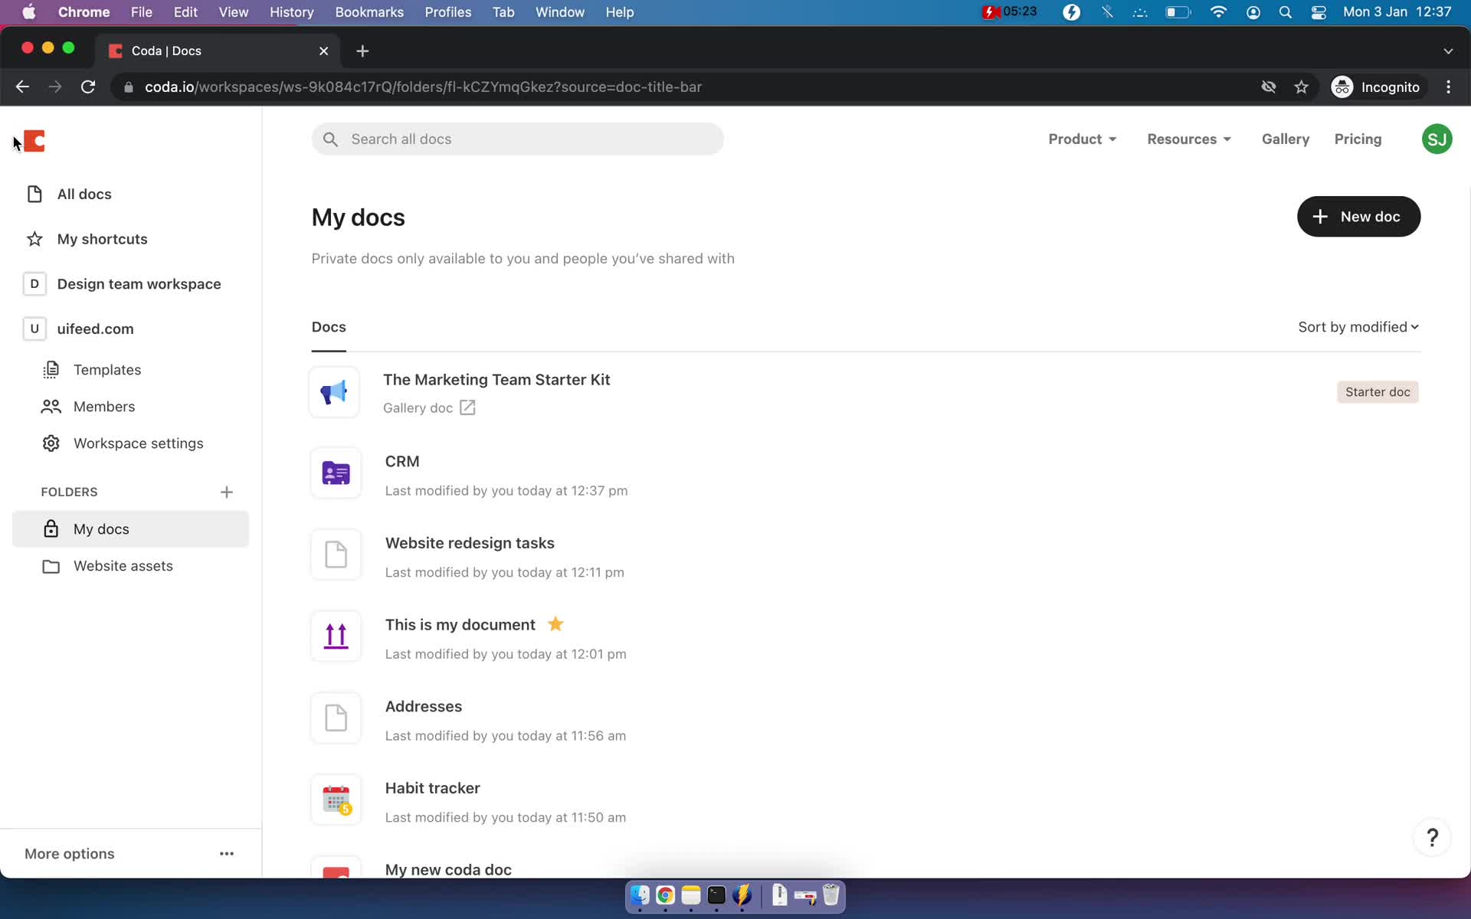Open Members page
Screen dimensions: 1471x919
[104, 407]
